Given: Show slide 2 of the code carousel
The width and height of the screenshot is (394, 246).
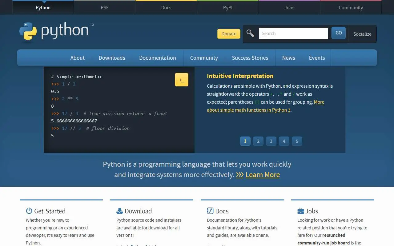Looking at the screenshot, I should point(258,141).
